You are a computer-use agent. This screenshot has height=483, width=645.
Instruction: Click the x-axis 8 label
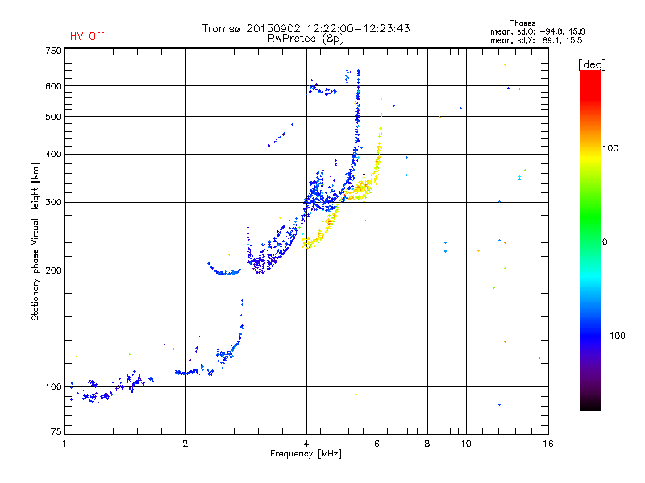click(x=427, y=444)
